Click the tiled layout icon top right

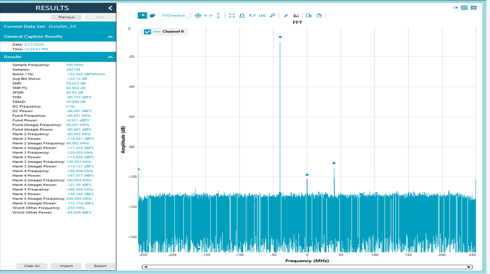(x=474, y=8)
